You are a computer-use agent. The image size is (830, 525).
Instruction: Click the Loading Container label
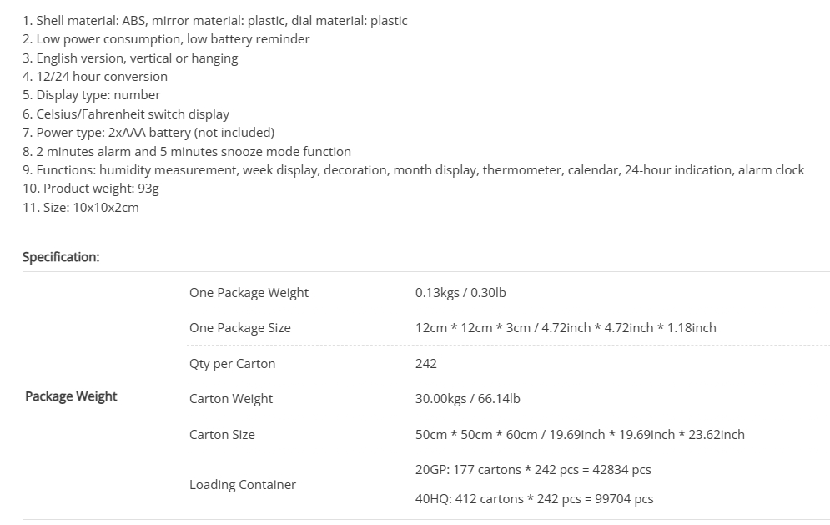point(243,485)
